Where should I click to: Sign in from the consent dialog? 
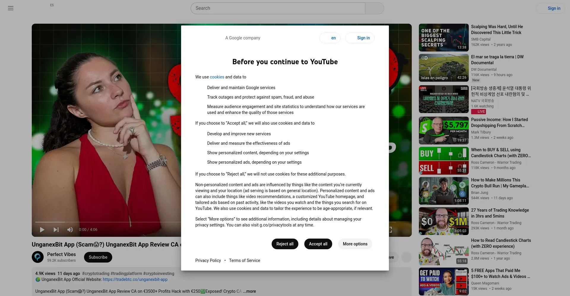(360, 38)
